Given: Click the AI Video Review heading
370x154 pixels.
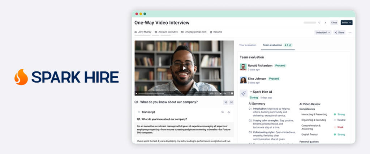Looking at the screenshot, I should pyautogui.click(x=310, y=104).
